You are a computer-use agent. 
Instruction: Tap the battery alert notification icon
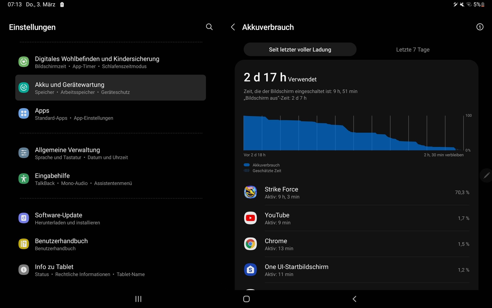(x=62, y=5)
